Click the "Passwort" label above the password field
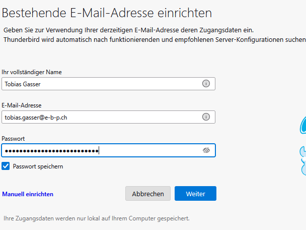Screen dimensions: 306x230 tap(14, 138)
